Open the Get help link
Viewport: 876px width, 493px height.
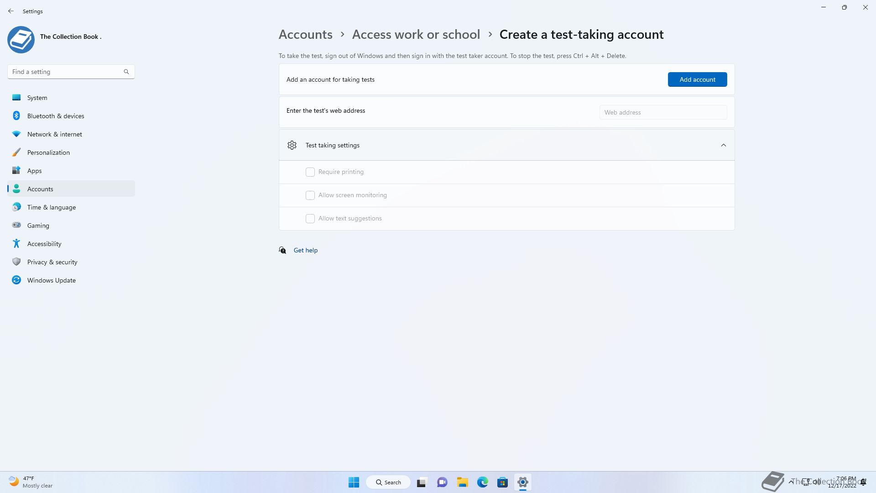pyautogui.click(x=305, y=250)
